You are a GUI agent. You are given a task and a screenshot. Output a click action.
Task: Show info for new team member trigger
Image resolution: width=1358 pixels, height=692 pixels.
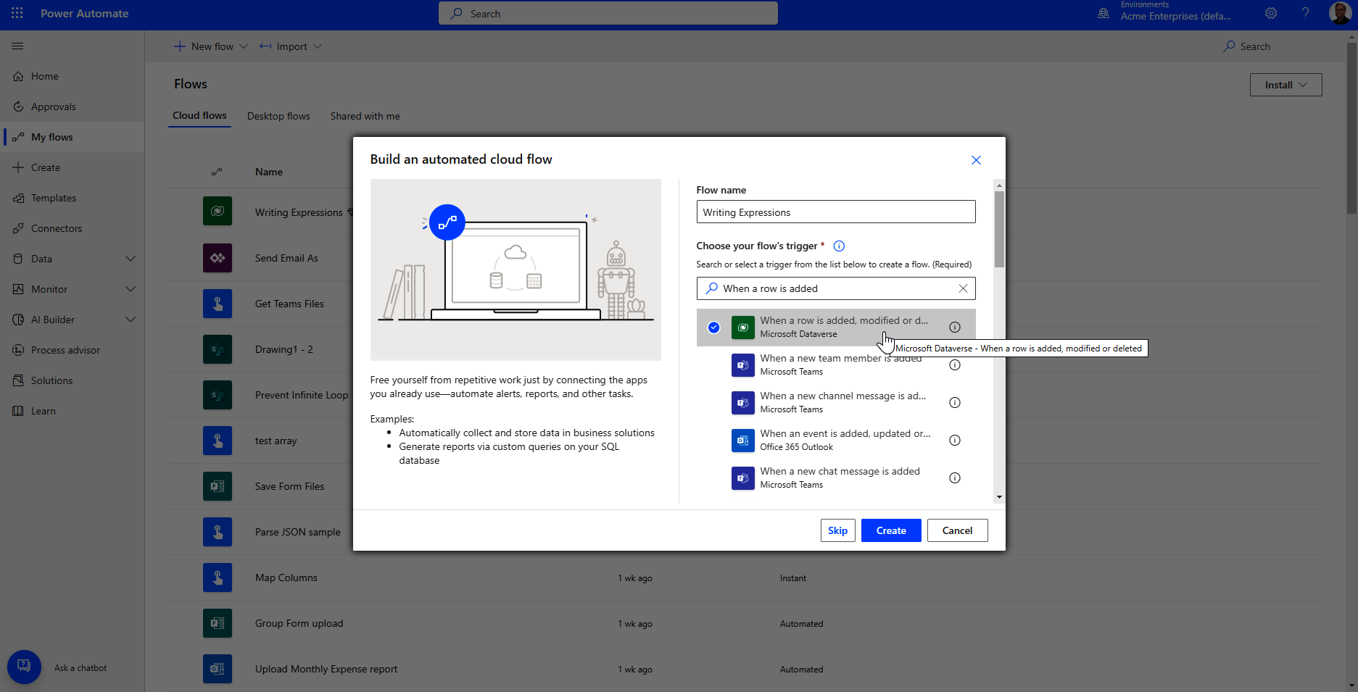955,364
